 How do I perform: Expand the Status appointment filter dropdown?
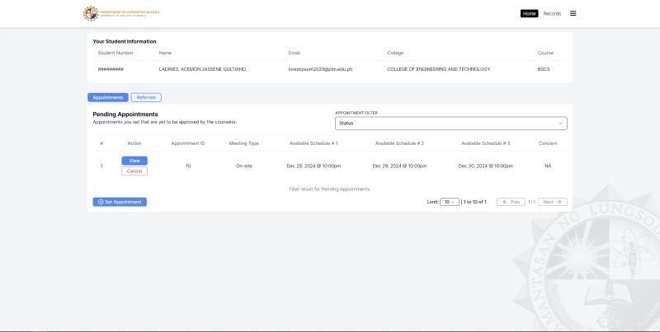click(x=450, y=123)
